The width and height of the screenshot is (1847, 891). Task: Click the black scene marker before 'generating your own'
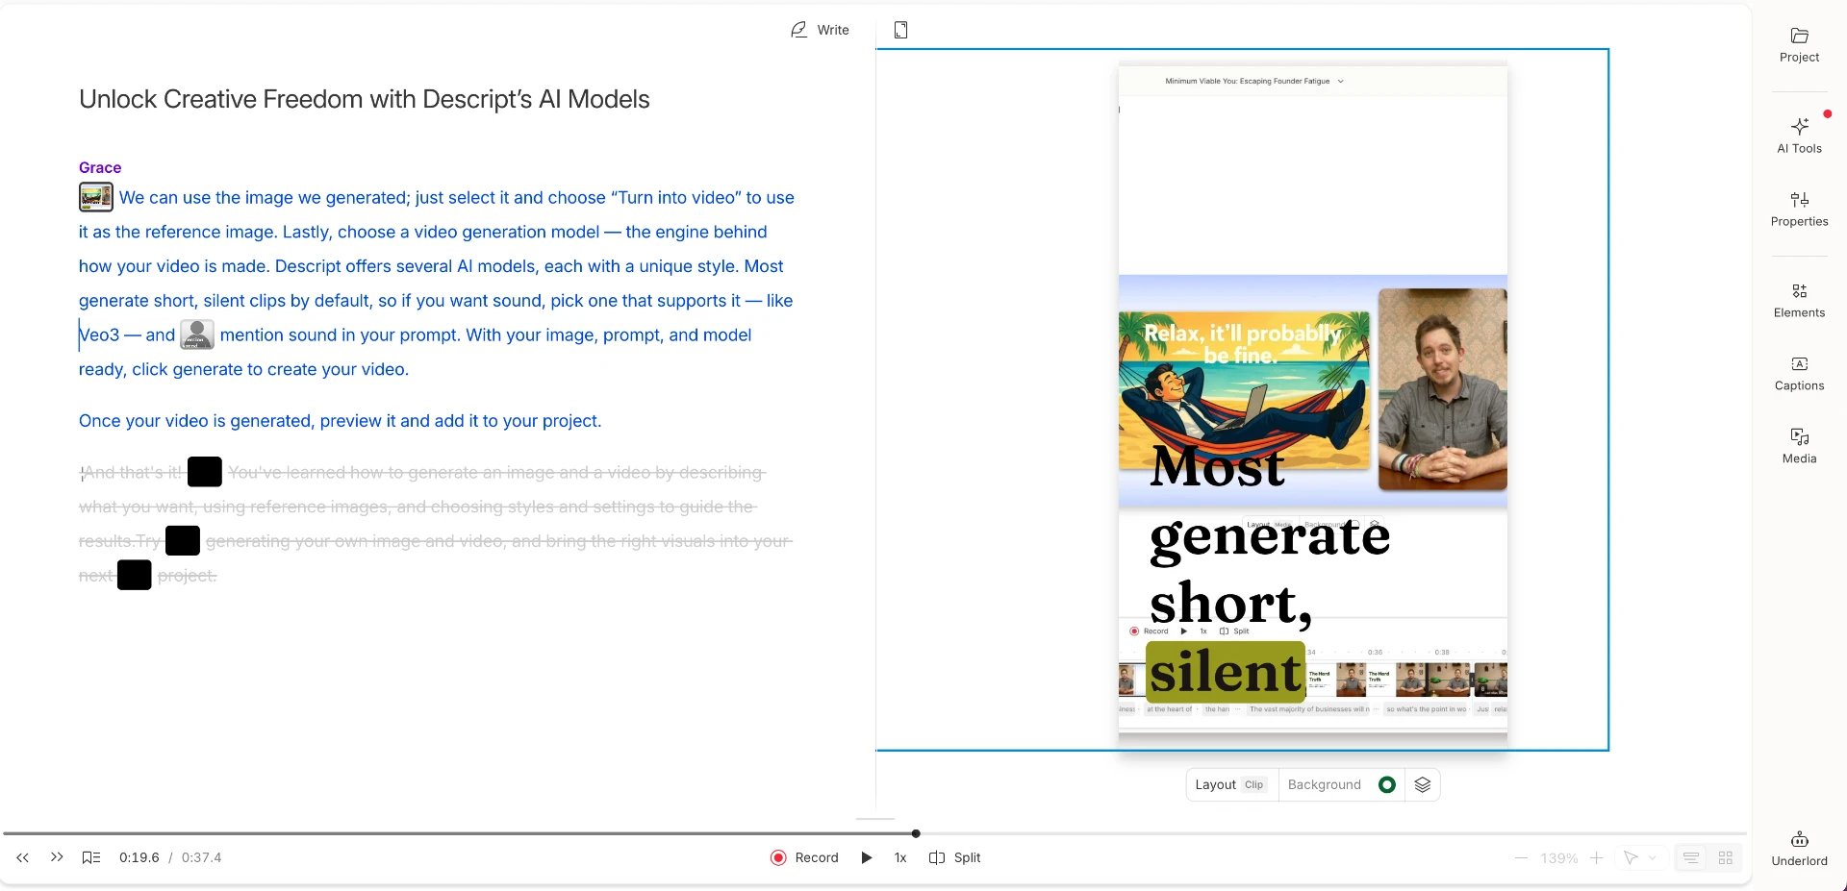[183, 540]
